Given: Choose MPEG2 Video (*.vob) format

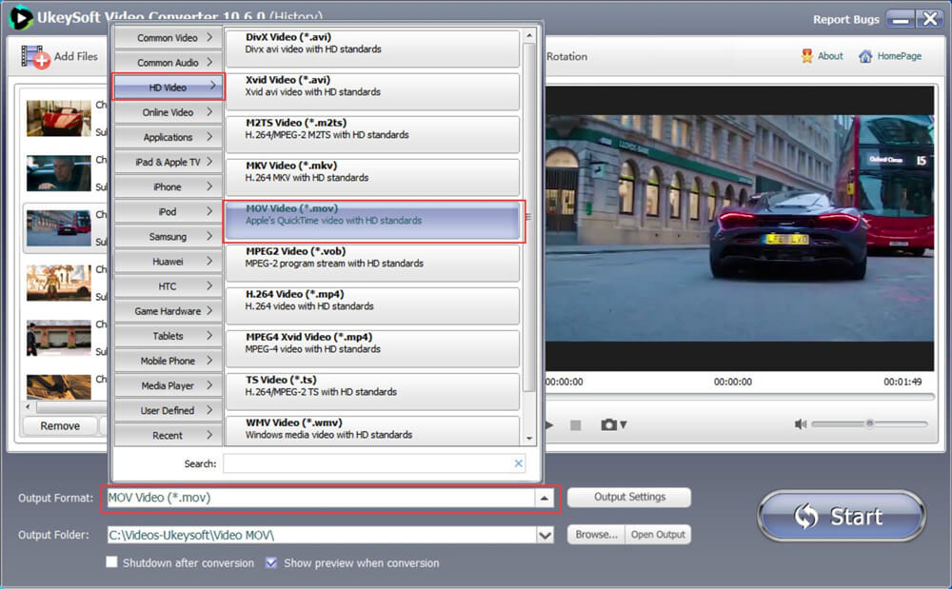Looking at the screenshot, I should 373,263.
